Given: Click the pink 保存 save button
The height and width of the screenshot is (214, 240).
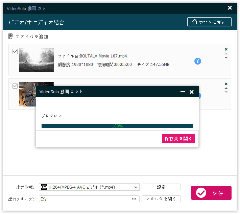Looking at the screenshot, I should tap(211, 193).
